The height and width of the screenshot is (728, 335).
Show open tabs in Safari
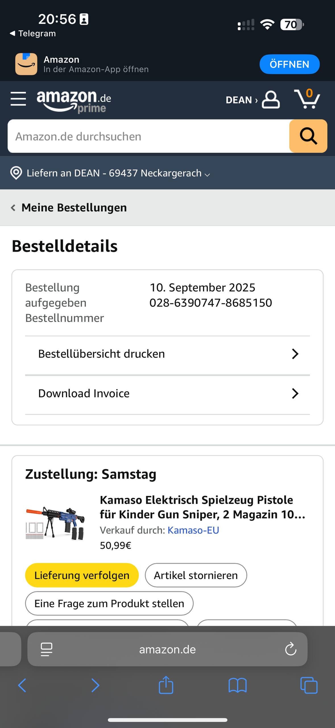pos(309,685)
